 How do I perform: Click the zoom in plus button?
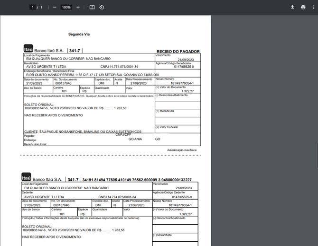tap(78, 7)
